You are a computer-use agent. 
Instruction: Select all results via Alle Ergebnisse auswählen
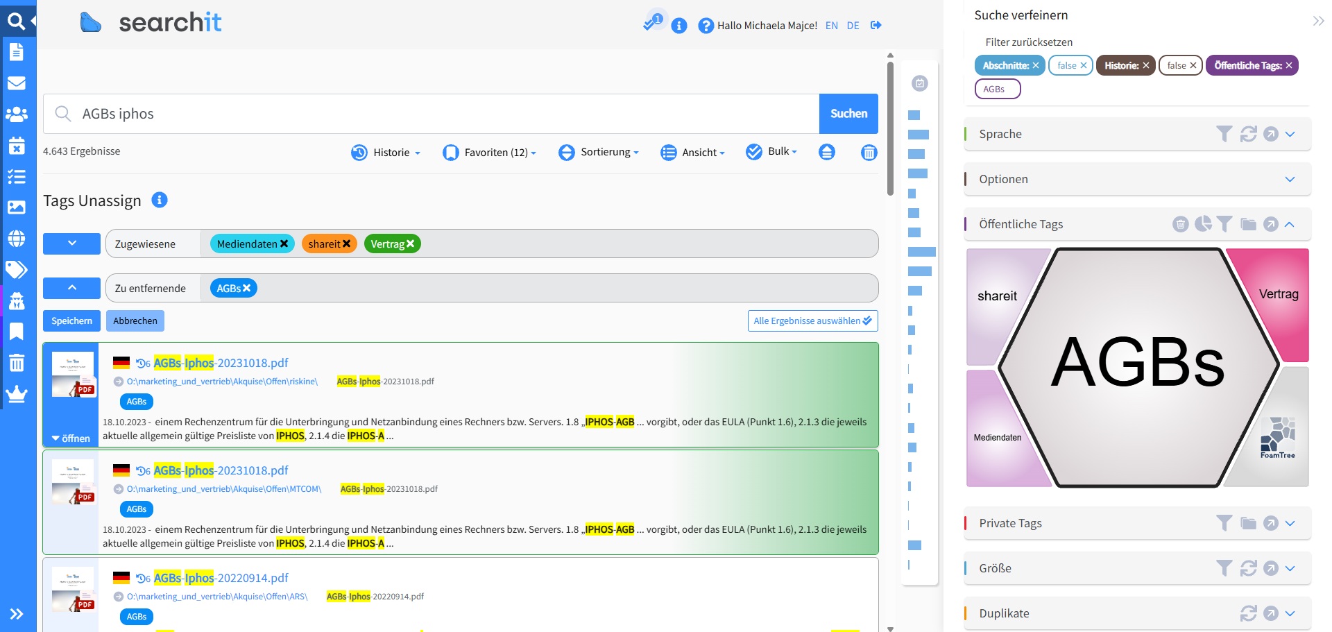(x=812, y=321)
